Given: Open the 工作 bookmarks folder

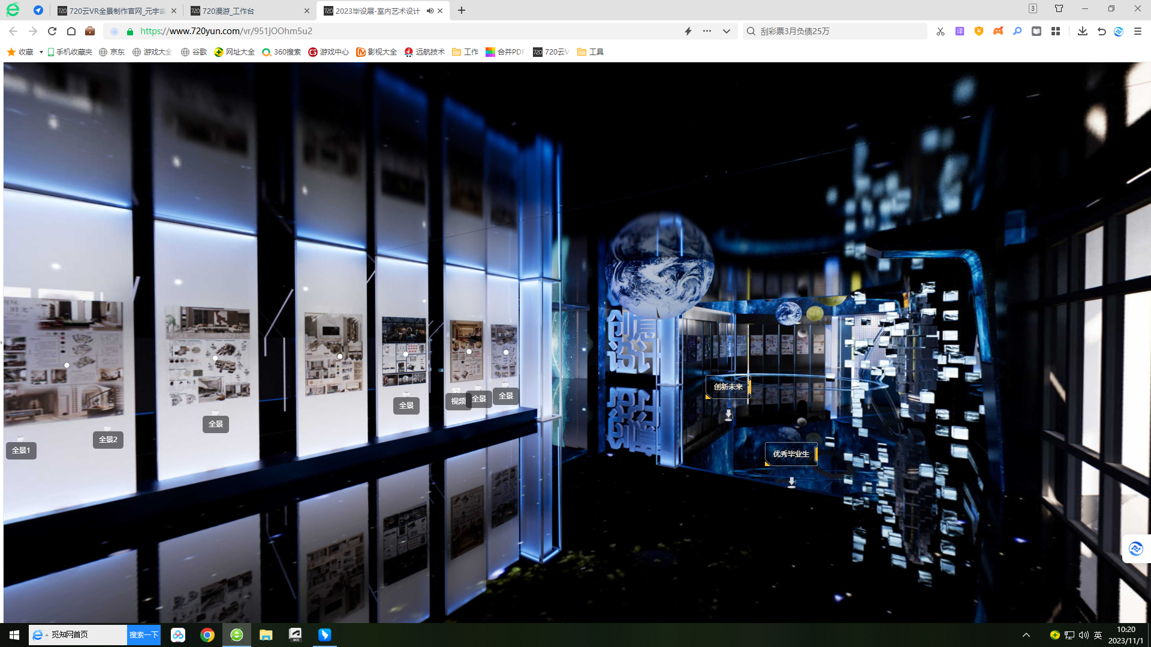Looking at the screenshot, I should point(465,52).
